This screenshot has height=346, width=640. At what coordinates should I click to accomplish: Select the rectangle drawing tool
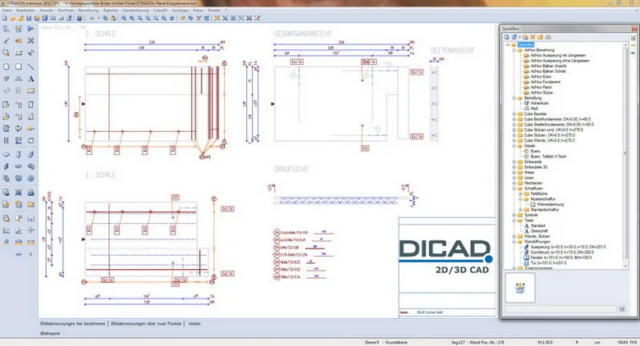[x=18, y=66]
